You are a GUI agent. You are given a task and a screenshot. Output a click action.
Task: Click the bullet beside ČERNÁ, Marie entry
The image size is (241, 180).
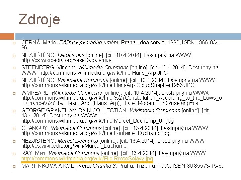(14, 43)
